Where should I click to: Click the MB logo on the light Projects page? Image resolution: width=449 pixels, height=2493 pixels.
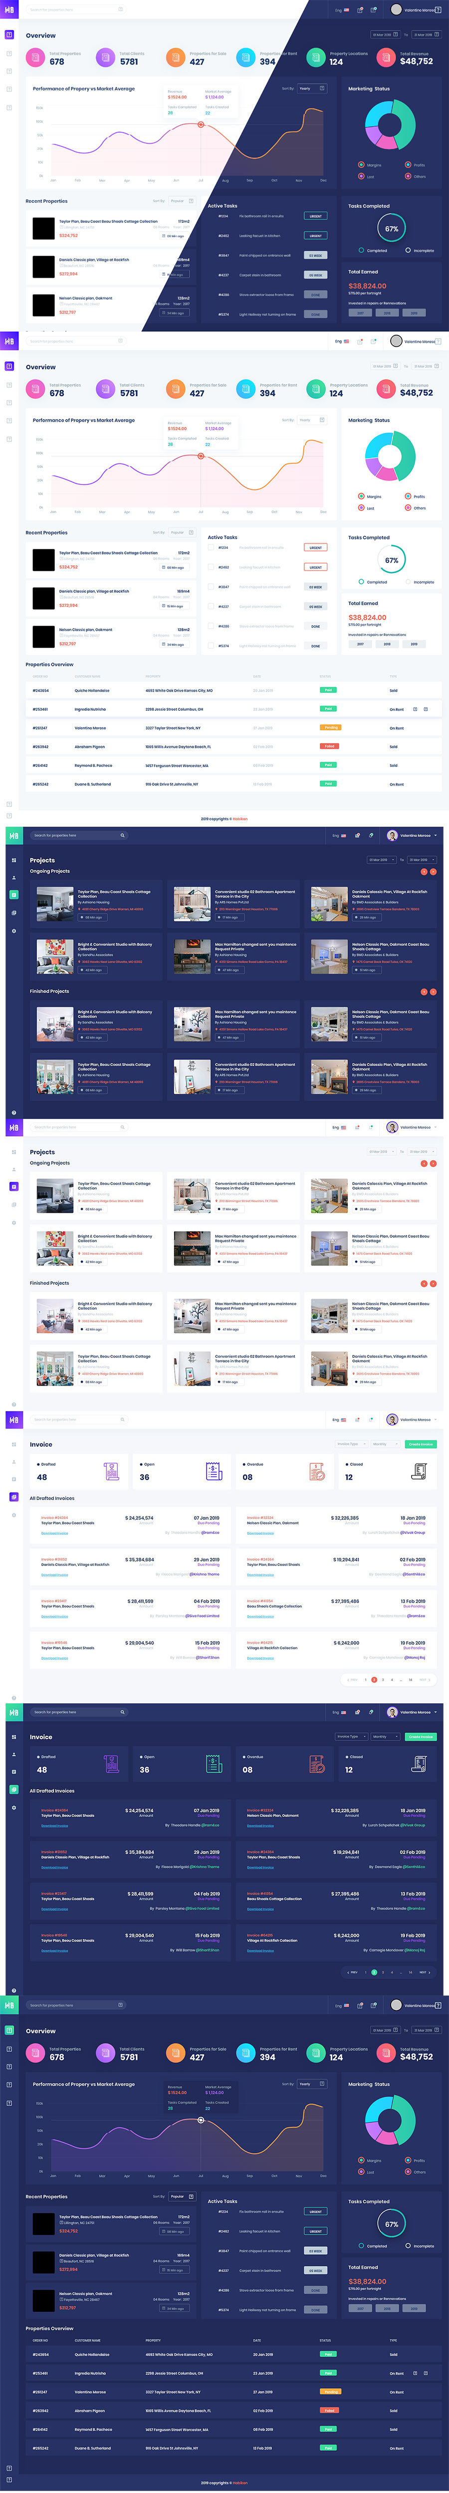tap(13, 1127)
